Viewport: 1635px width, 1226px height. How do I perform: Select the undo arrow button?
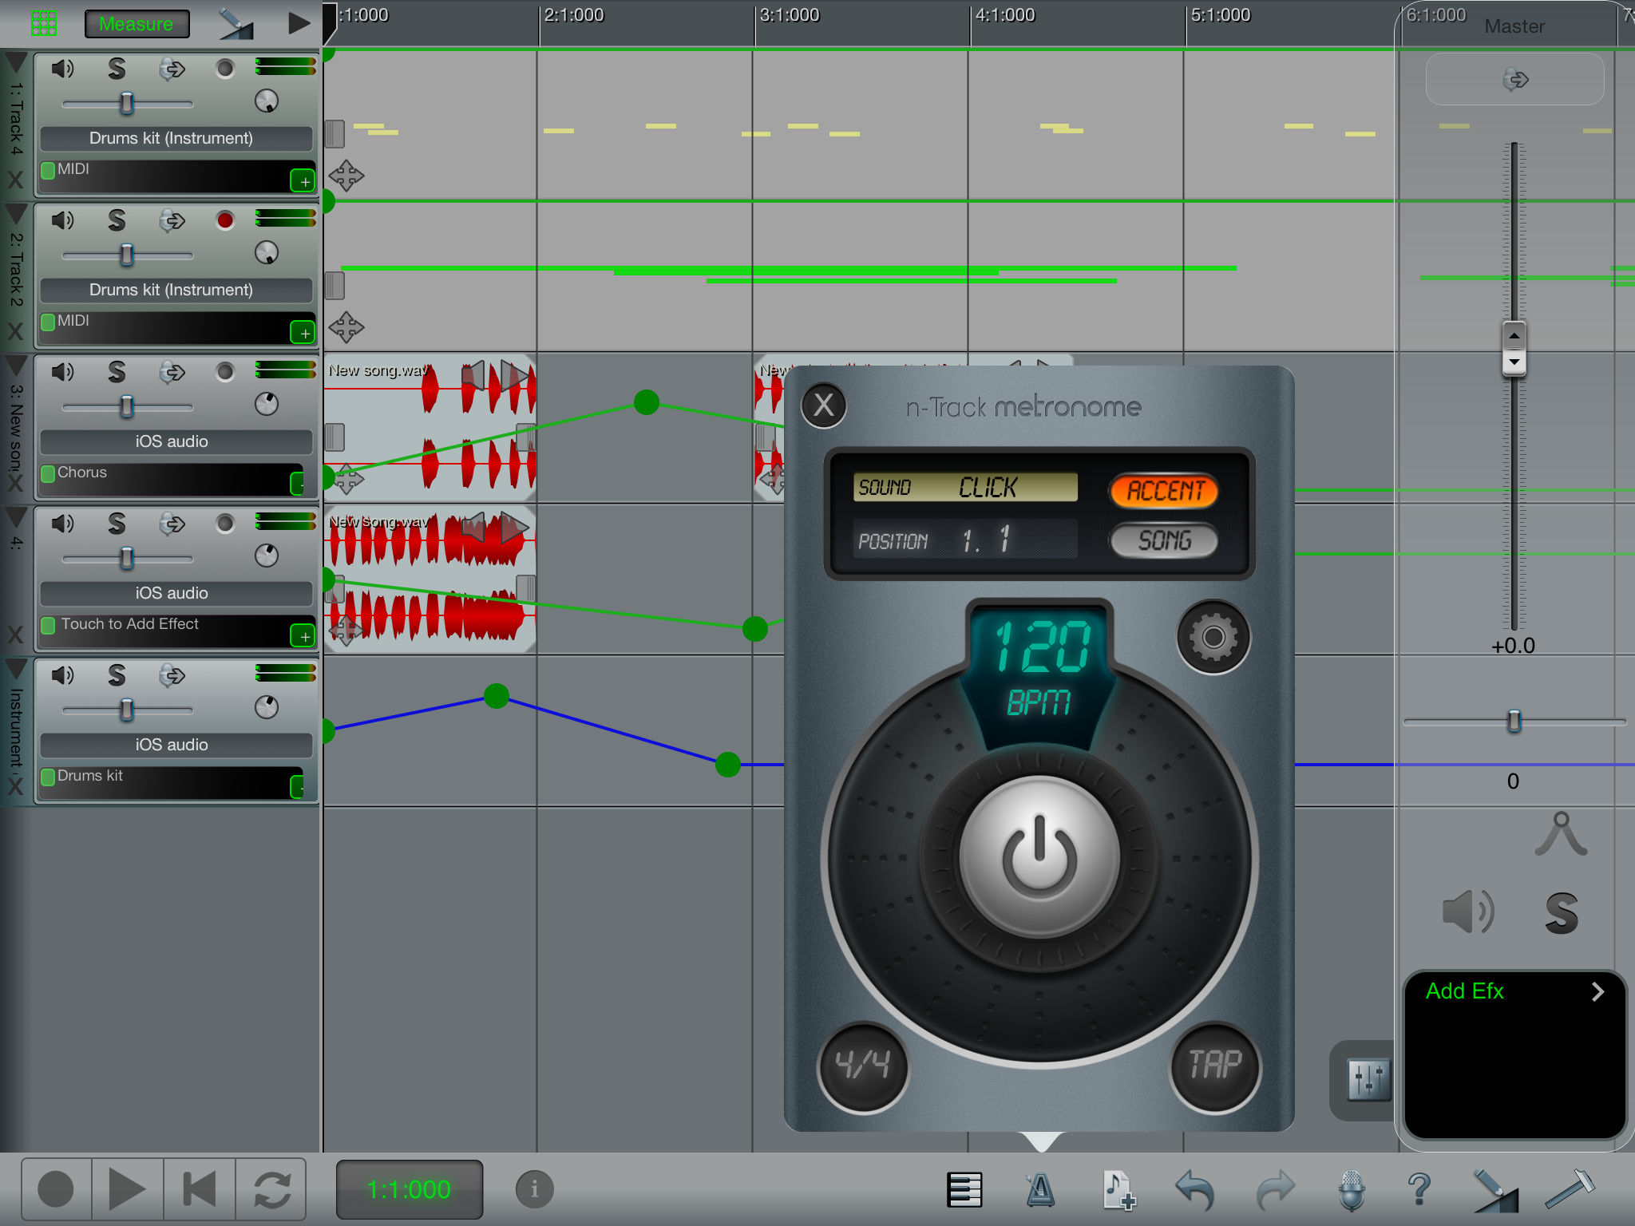(x=1196, y=1186)
